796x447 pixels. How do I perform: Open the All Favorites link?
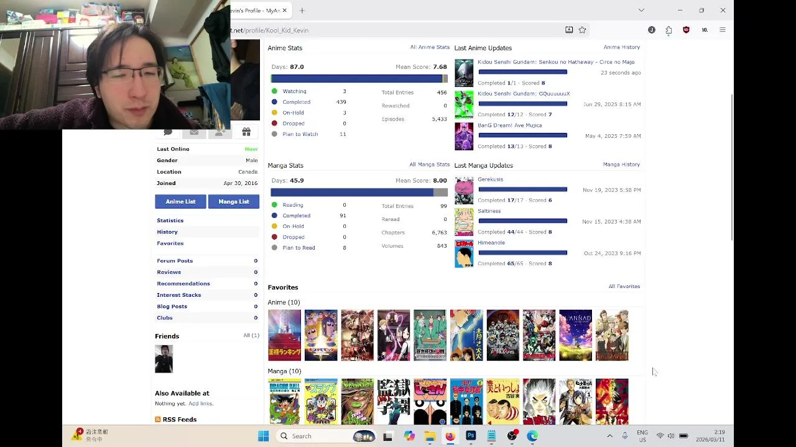tap(624, 287)
